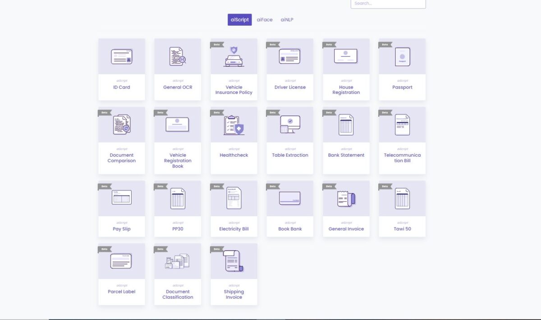Screen dimensions: 541x320
Task: Open the Vehicle Insurance Policy card icon
Action: pyautogui.click(x=234, y=56)
